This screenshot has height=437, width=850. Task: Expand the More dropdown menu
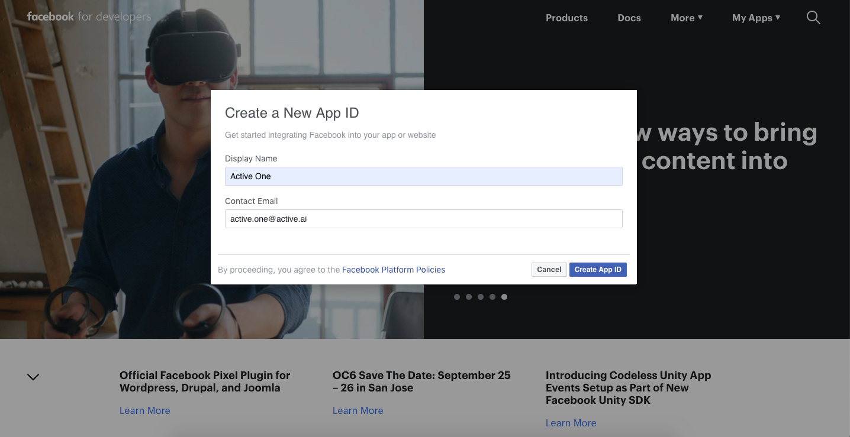(687, 18)
